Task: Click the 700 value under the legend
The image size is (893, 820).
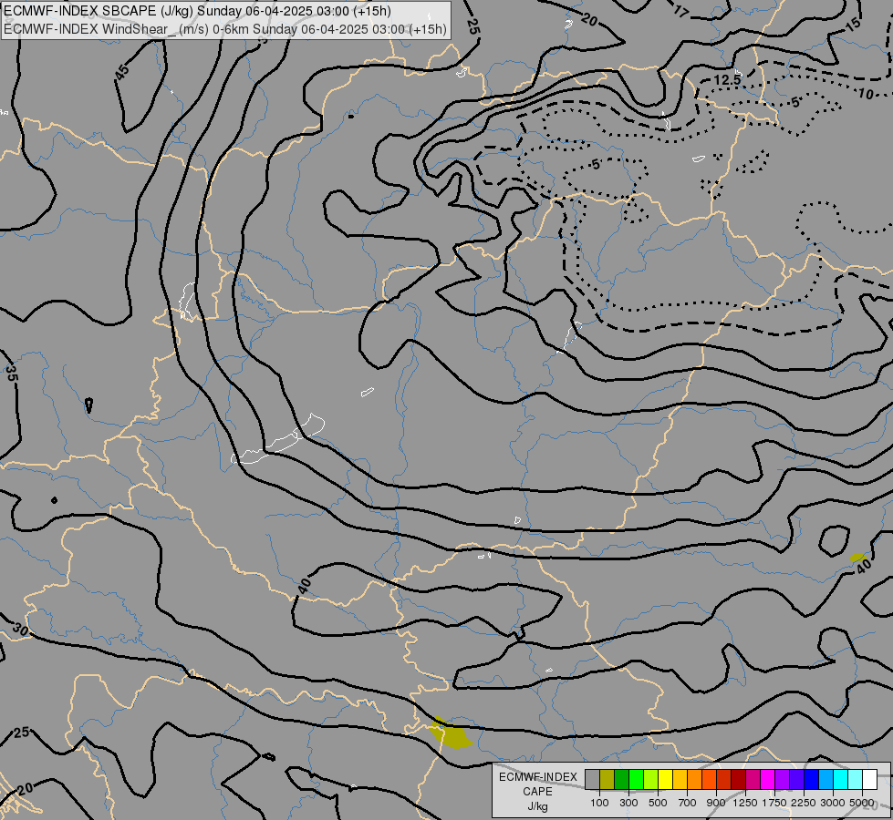Action: pyautogui.click(x=688, y=803)
